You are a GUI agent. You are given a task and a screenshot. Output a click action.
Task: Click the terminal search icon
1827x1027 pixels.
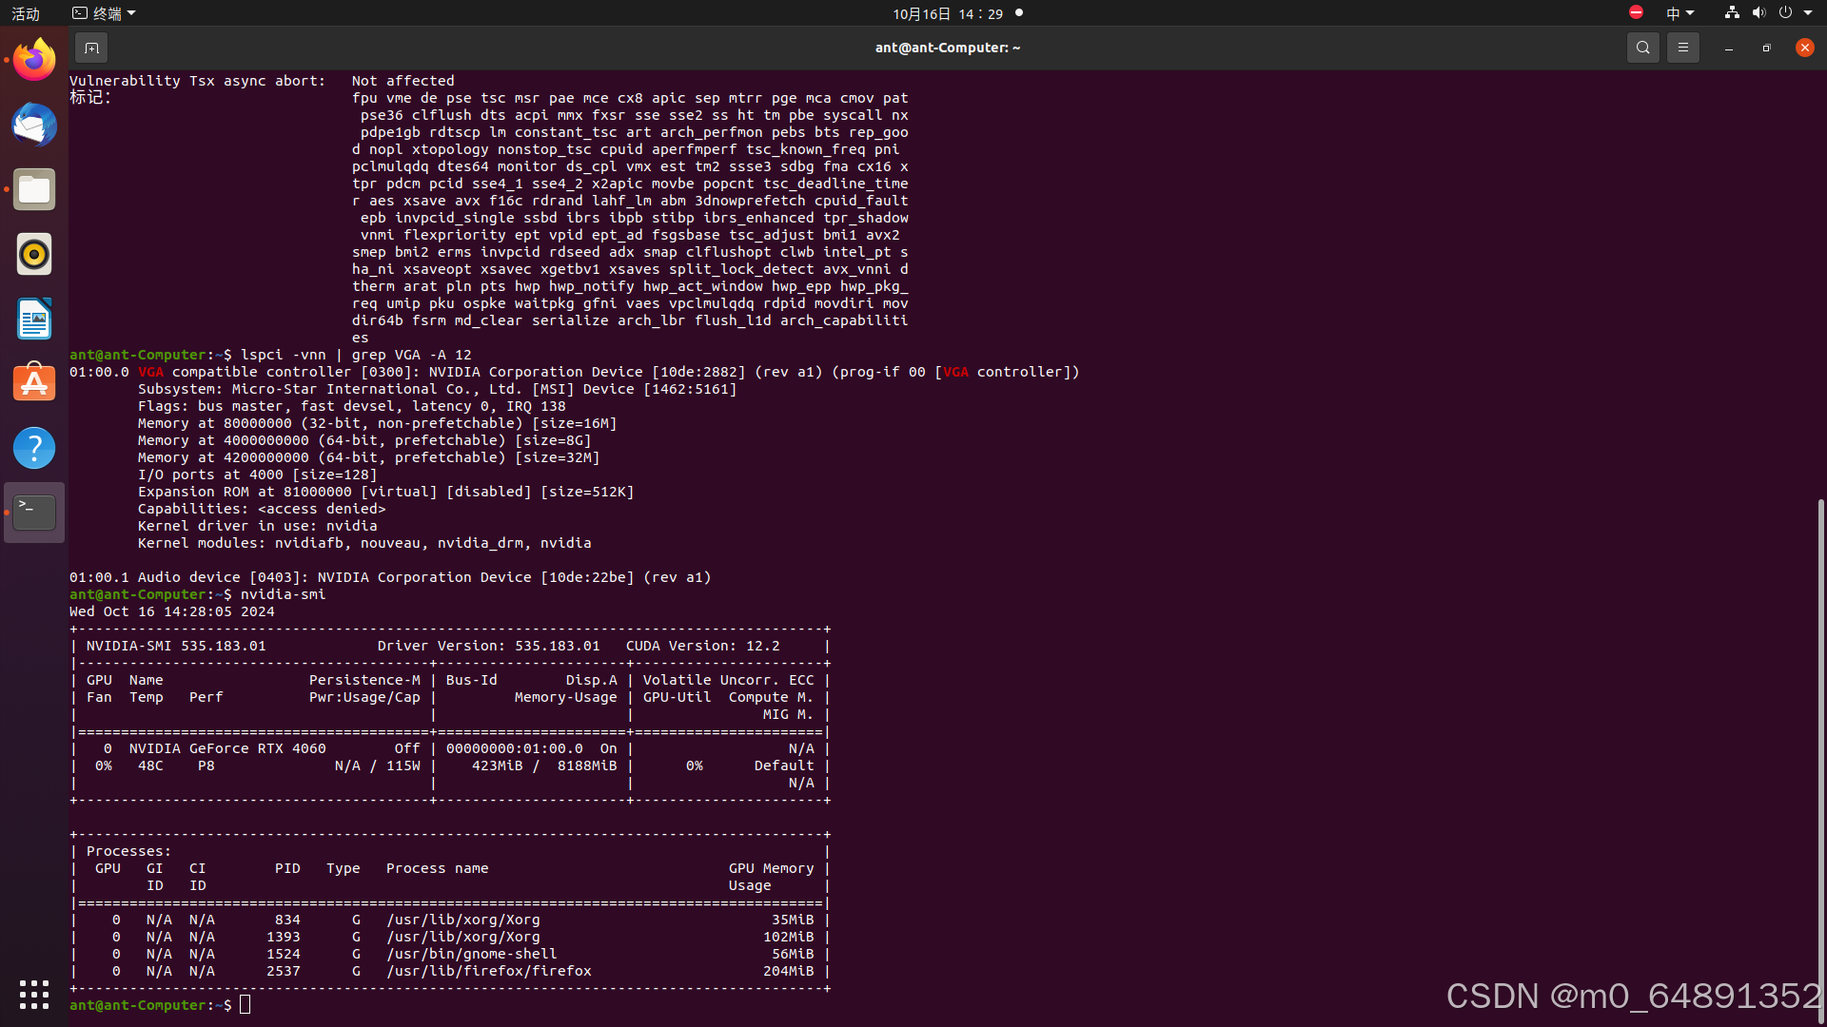coord(1642,48)
